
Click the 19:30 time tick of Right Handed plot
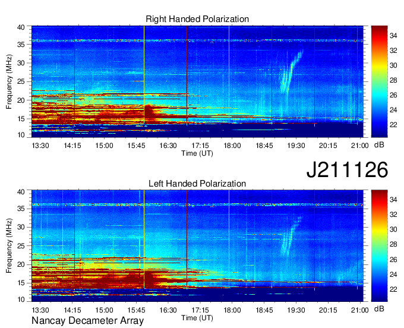tap(296, 146)
